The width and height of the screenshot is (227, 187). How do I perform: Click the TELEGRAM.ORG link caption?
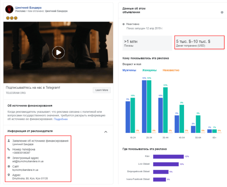pyautogui.click(x=15, y=92)
